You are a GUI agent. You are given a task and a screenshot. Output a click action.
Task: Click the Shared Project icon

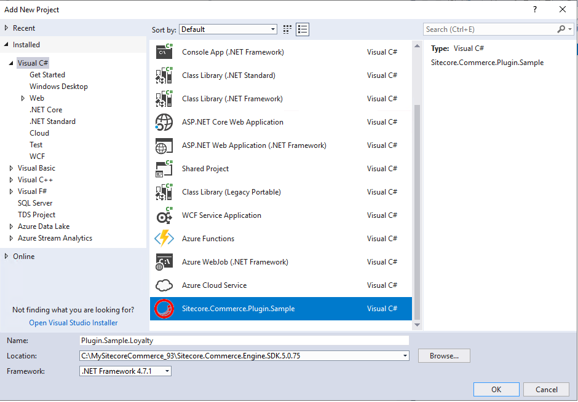click(164, 169)
